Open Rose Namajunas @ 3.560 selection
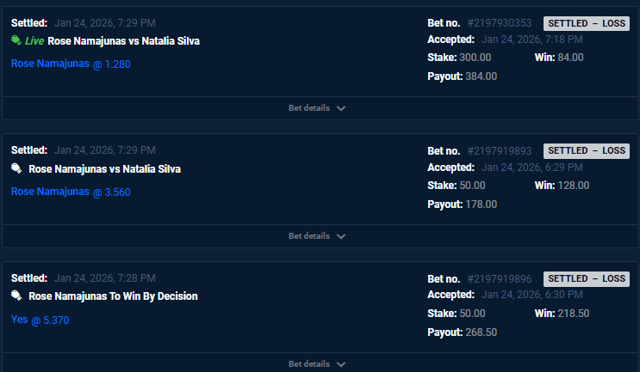640x372 pixels. click(71, 192)
